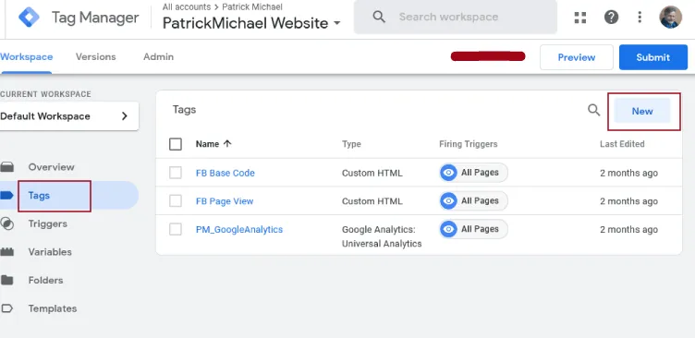Image resolution: width=695 pixels, height=338 pixels.
Task: Check the PM_GoogleAnalytics row checkbox
Action: (176, 229)
